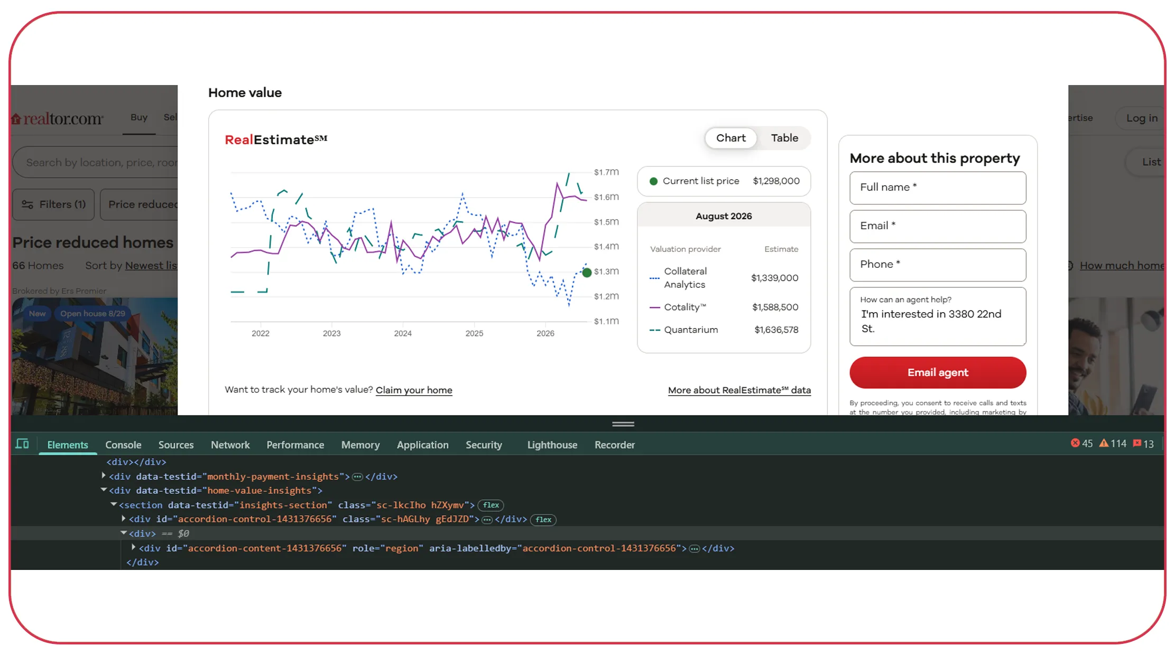The width and height of the screenshot is (1175, 655).
Task: Collapse the home-value-insights div node
Action: tap(104, 490)
